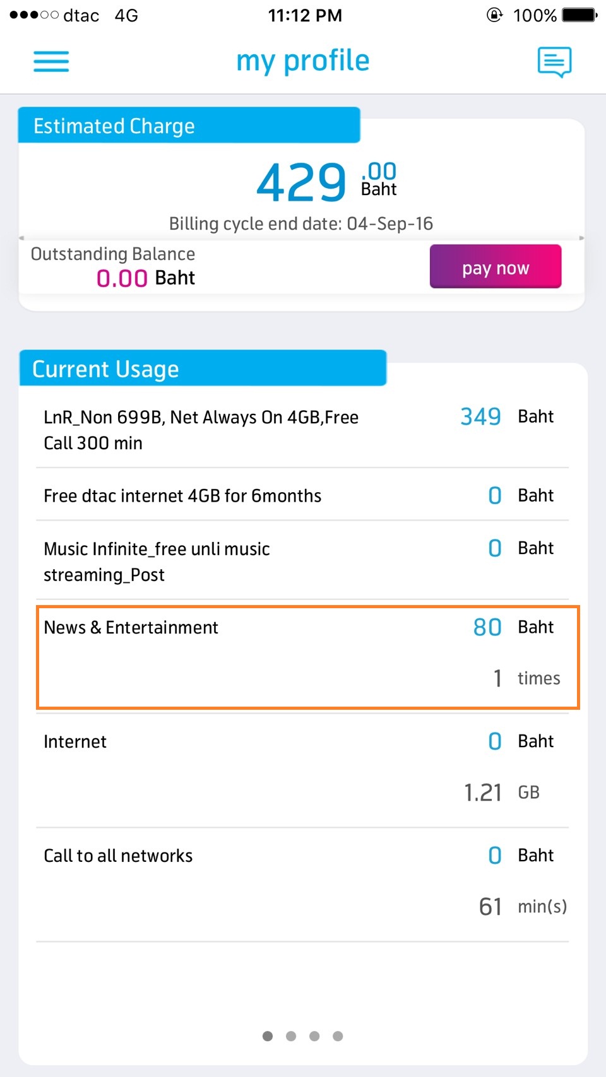The width and height of the screenshot is (606, 1077).
Task: Expand the Call to all networks row
Action: click(302, 881)
